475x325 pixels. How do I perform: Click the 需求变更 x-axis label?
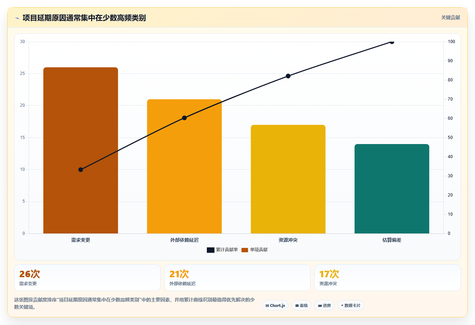click(81, 240)
